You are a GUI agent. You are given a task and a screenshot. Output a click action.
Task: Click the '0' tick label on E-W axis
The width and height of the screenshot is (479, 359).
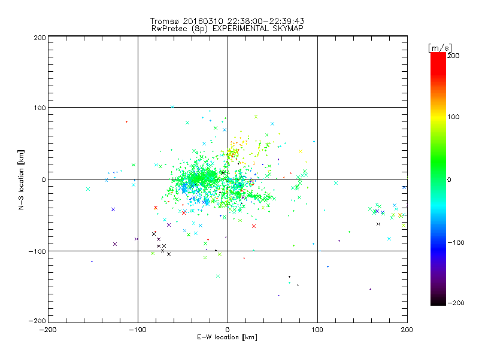[x=228, y=330]
